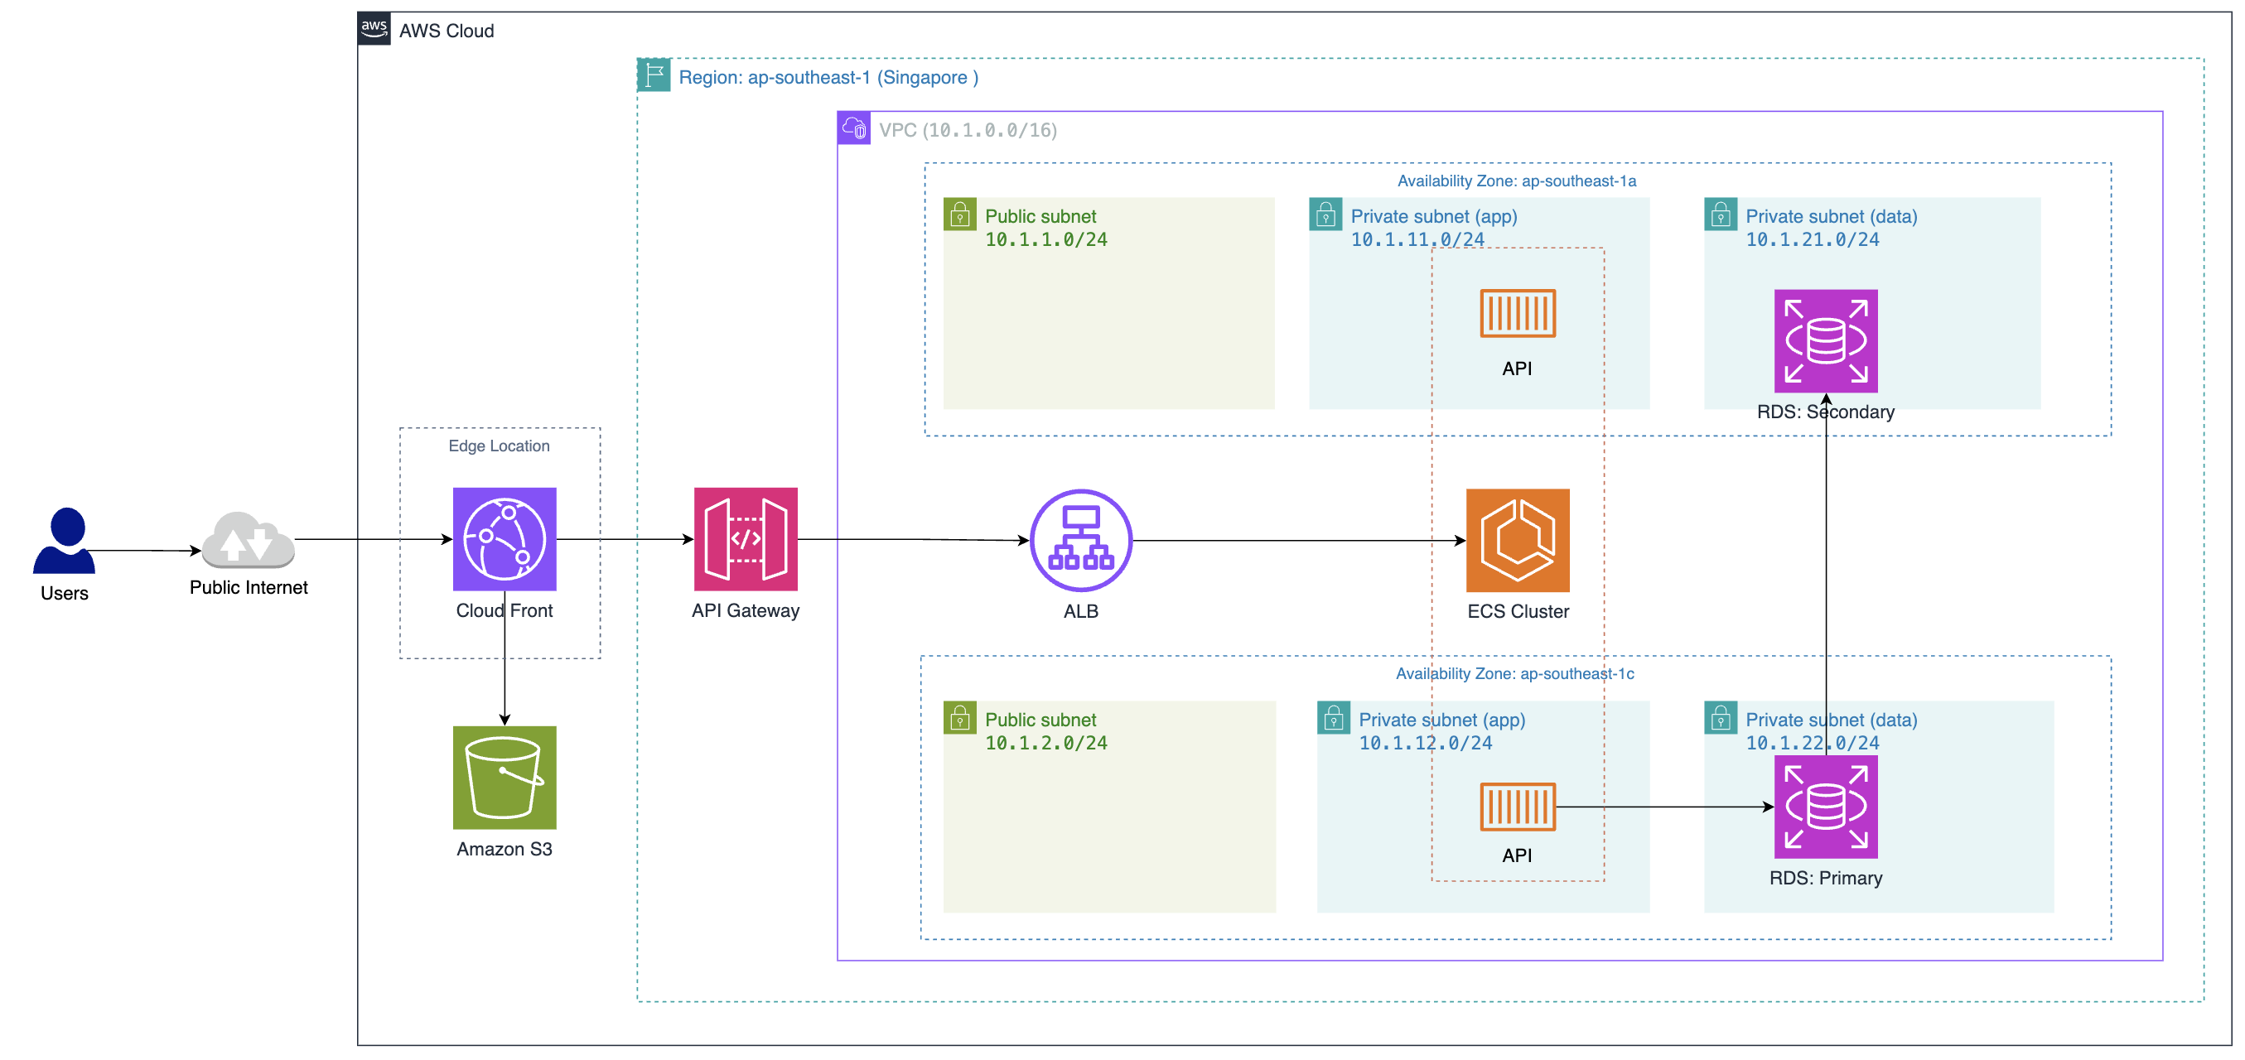The image size is (2245, 1060).
Task: Click the ALB load balancer icon
Action: 1081,540
